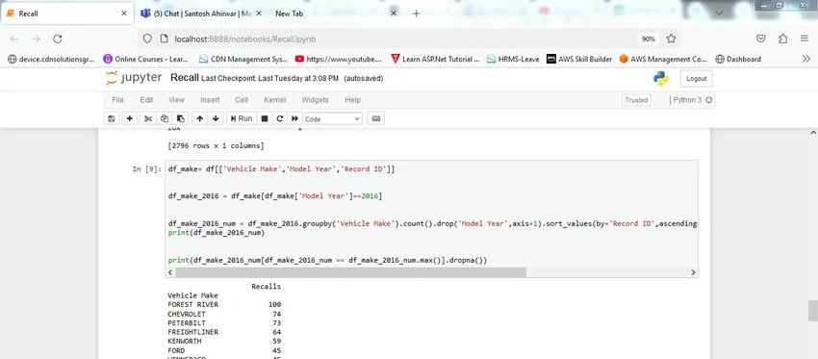
Task: Click the Python 3 kernel indicator
Action: point(692,100)
